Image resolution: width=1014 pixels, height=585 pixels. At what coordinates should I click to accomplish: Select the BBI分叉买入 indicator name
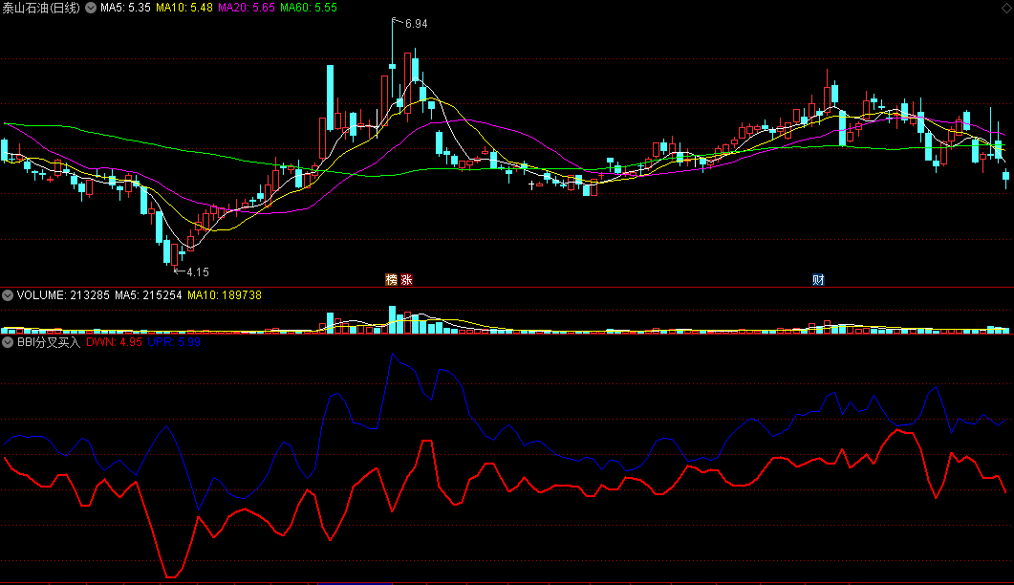click(x=49, y=341)
